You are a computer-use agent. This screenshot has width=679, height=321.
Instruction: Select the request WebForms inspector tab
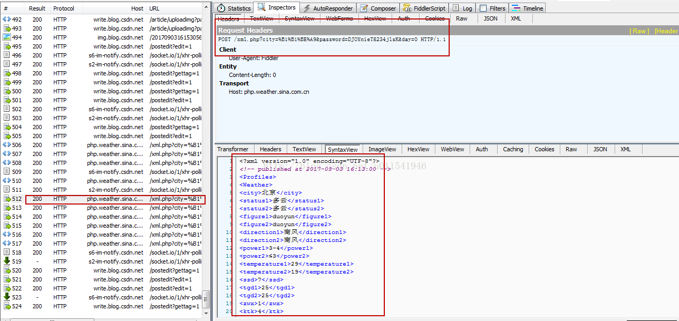(x=339, y=18)
